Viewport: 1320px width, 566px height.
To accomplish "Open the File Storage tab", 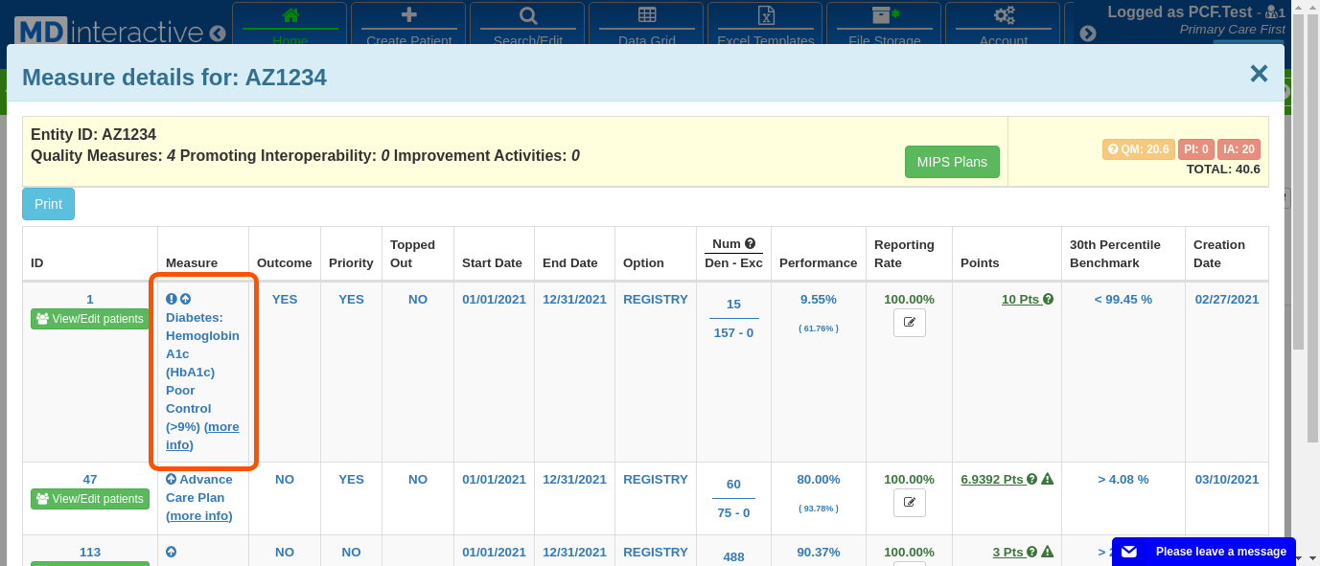I will 884,26.
